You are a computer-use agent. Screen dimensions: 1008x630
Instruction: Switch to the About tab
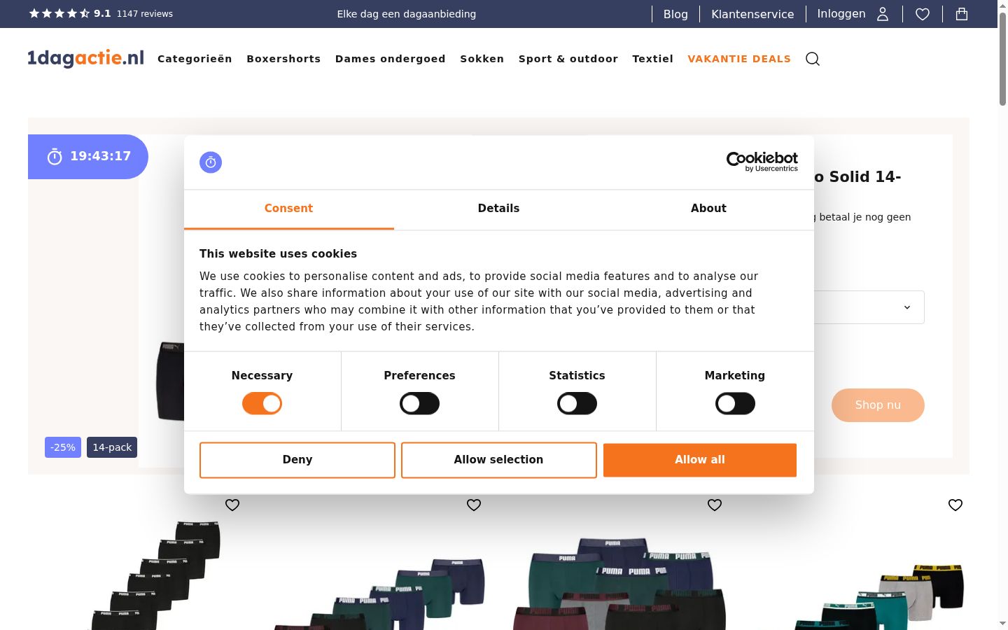coord(708,209)
